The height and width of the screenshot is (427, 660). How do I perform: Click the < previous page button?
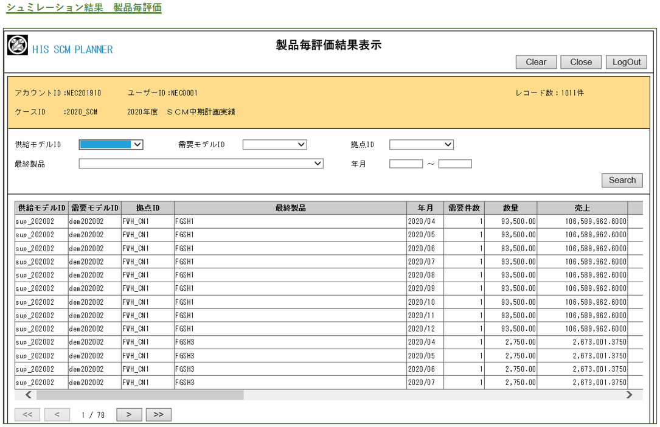[x=57, y=415]
